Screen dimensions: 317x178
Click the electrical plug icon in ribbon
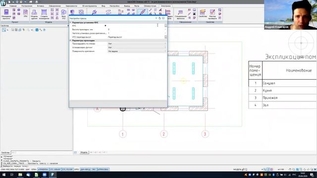[x=94, y=12]
